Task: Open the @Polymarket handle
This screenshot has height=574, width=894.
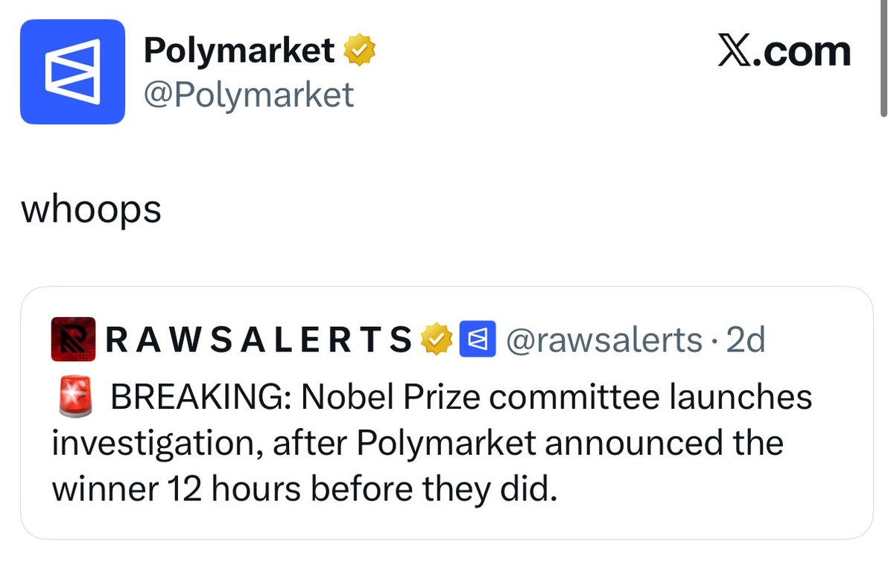Action: tap(248, 95)
